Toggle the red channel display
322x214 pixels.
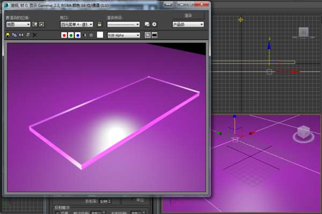(x=64, y=35)
